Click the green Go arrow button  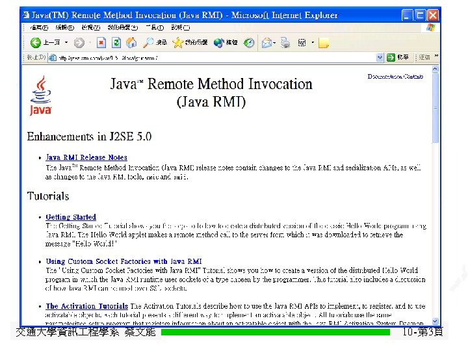[x=391, y=57]
